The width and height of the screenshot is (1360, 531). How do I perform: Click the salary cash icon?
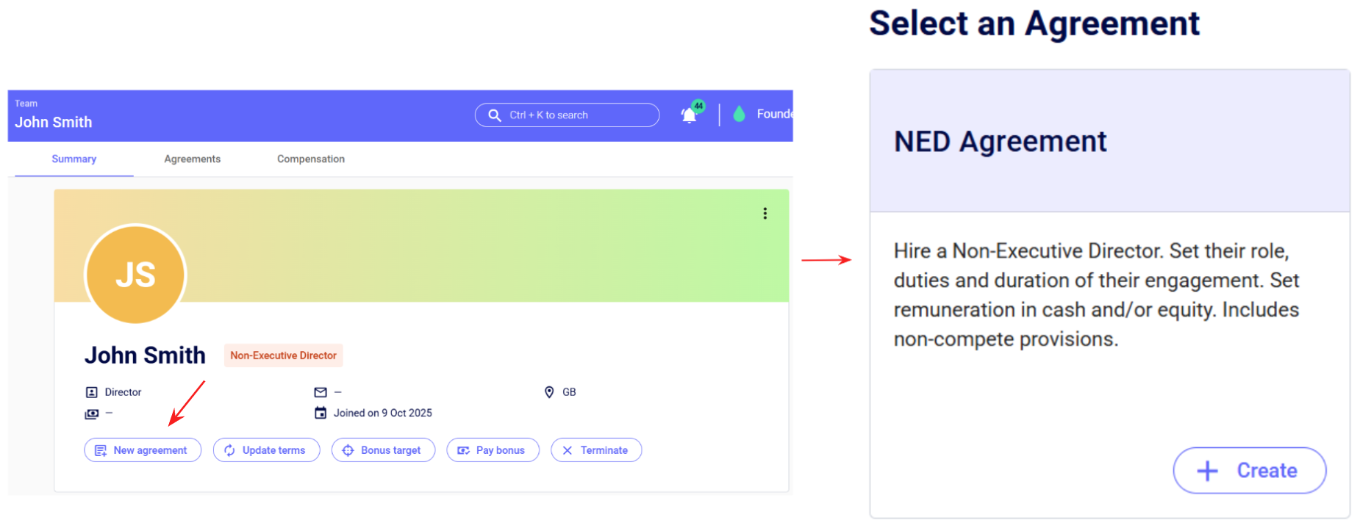(92, 413)
